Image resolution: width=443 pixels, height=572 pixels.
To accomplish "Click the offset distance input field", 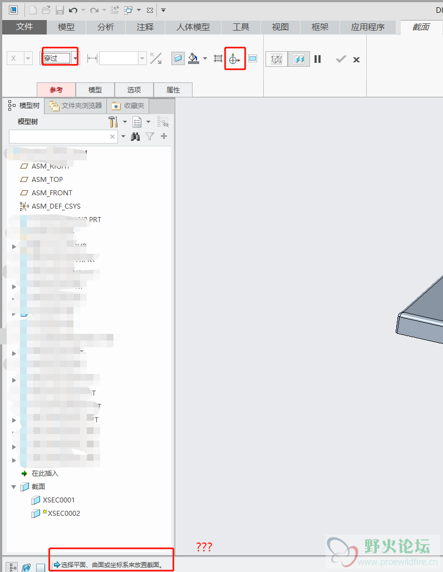I will pos(119,58).
